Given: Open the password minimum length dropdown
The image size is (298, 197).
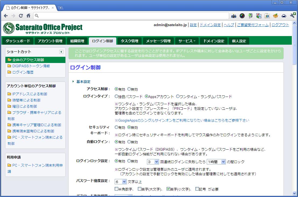Looking at the screenshot, I should coord(121,182).
